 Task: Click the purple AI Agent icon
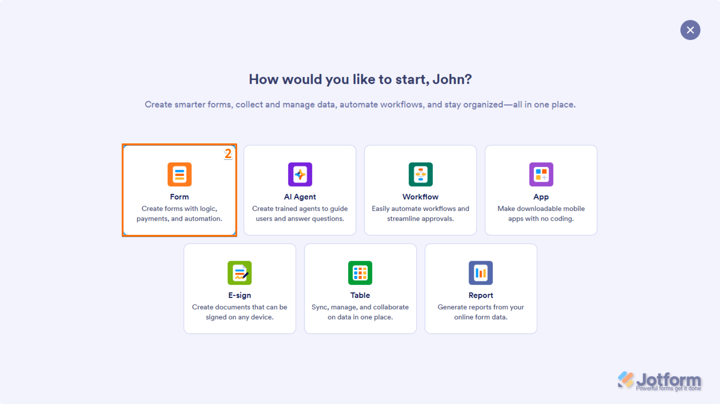300,174
